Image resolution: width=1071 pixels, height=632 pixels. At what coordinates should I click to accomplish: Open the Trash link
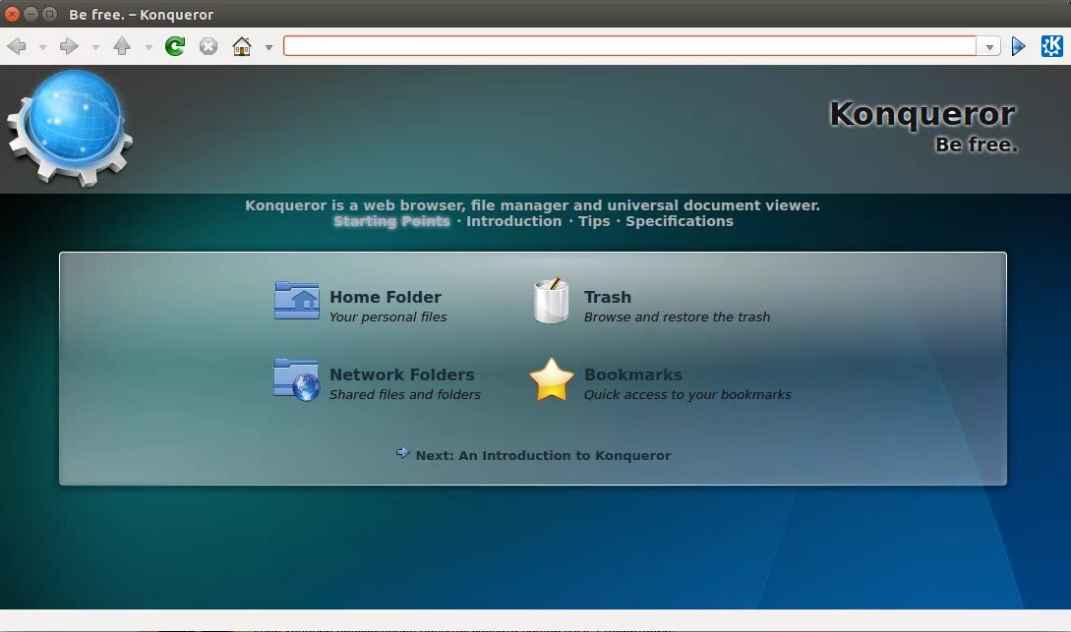607,297
